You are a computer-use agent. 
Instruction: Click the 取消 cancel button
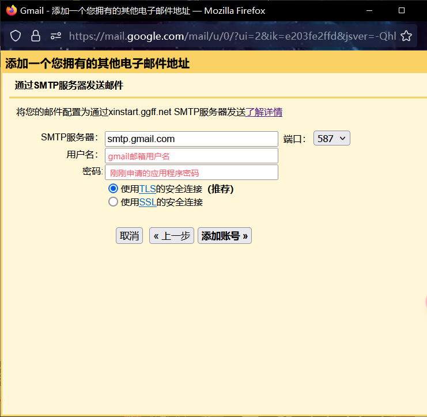pos(129,236)
